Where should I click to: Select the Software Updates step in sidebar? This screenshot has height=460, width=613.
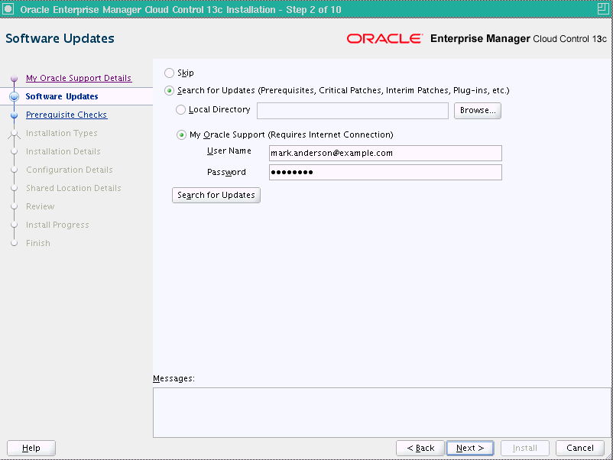click(62, 96)
